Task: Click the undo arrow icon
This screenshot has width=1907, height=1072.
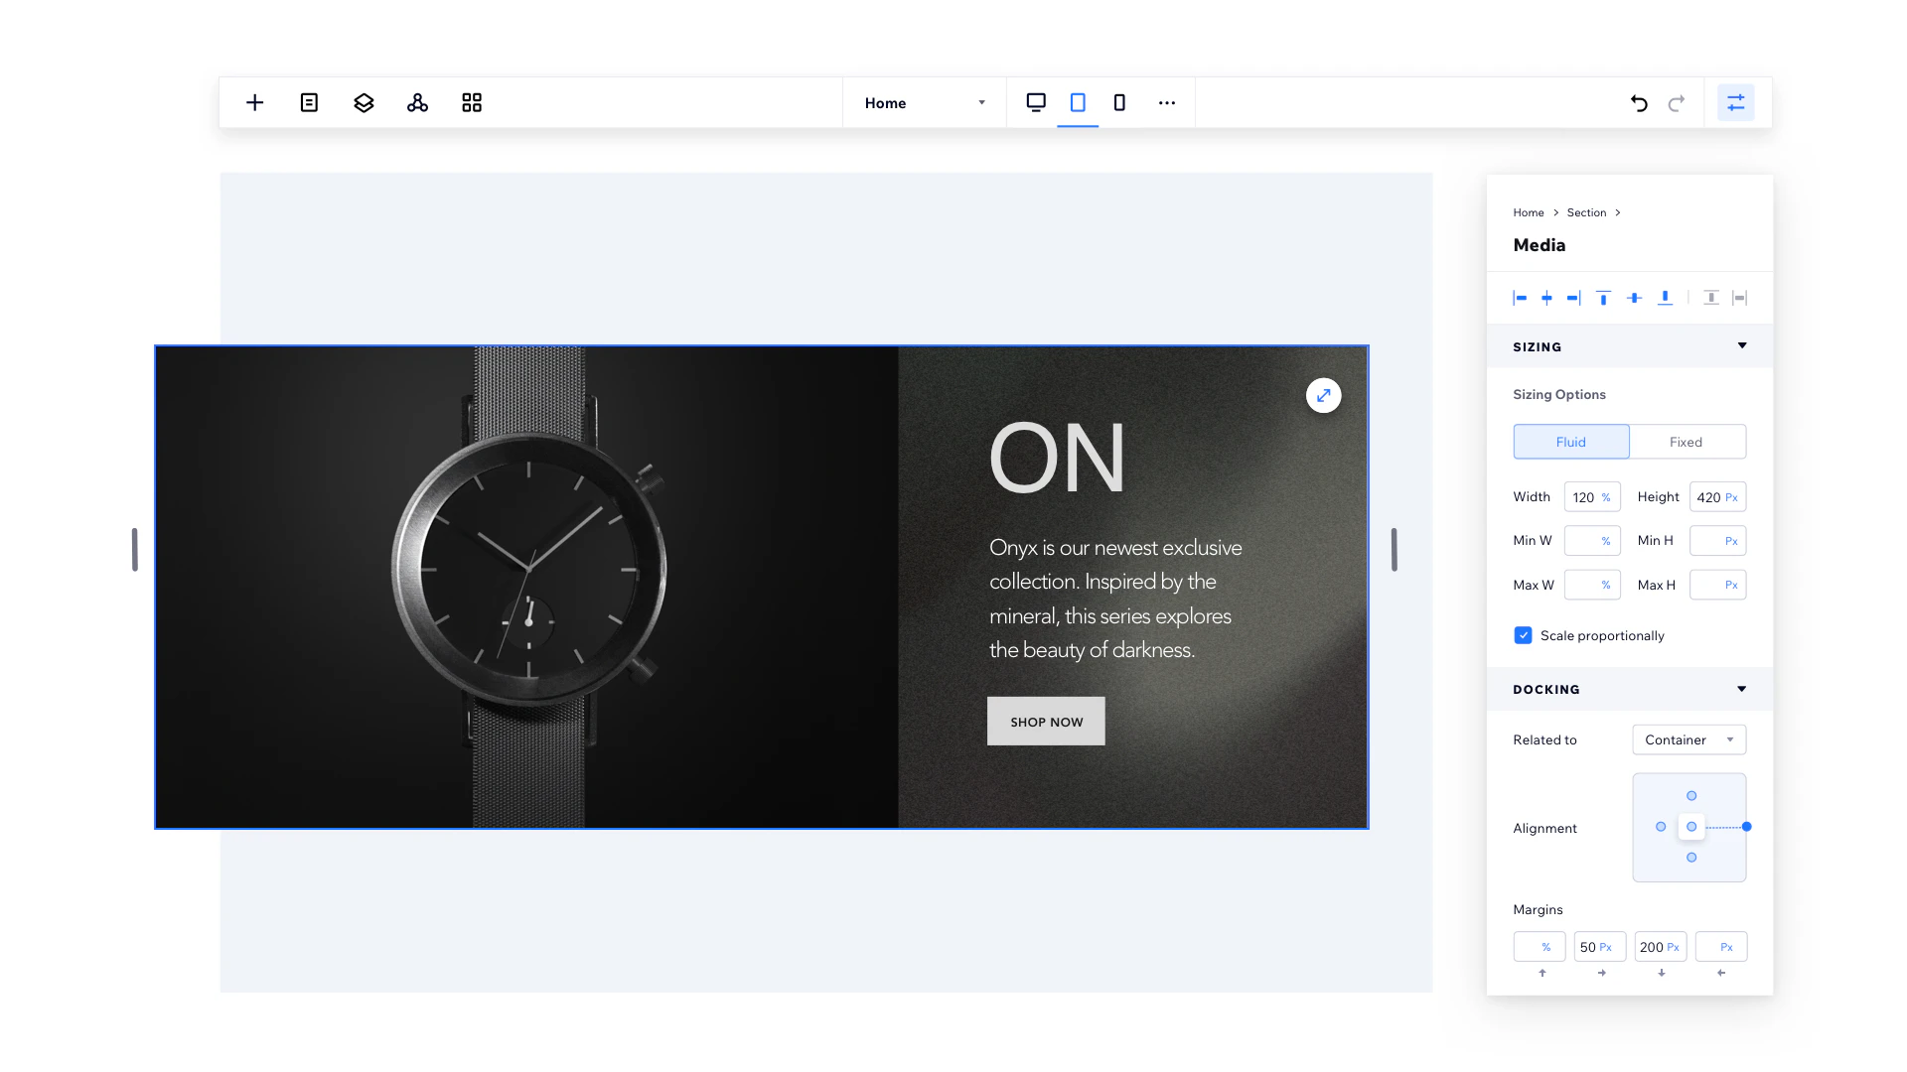Action: [1638, 103]
